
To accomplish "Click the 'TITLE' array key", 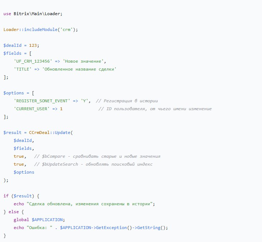I will pos(23,69).
